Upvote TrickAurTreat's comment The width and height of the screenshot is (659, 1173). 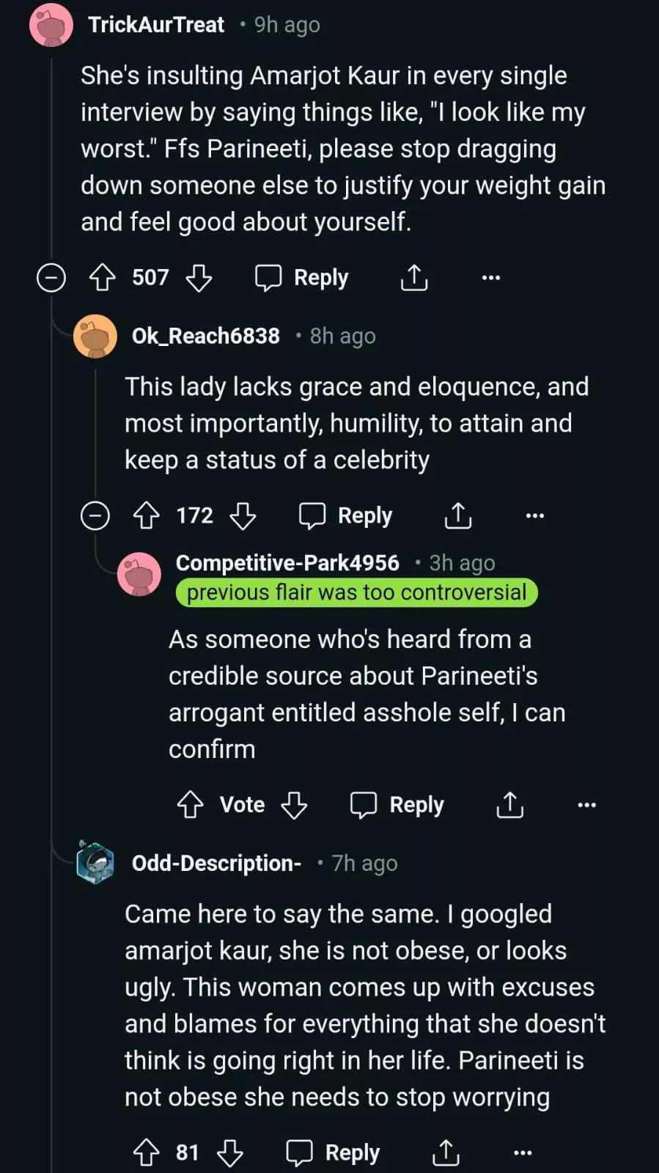103,278
